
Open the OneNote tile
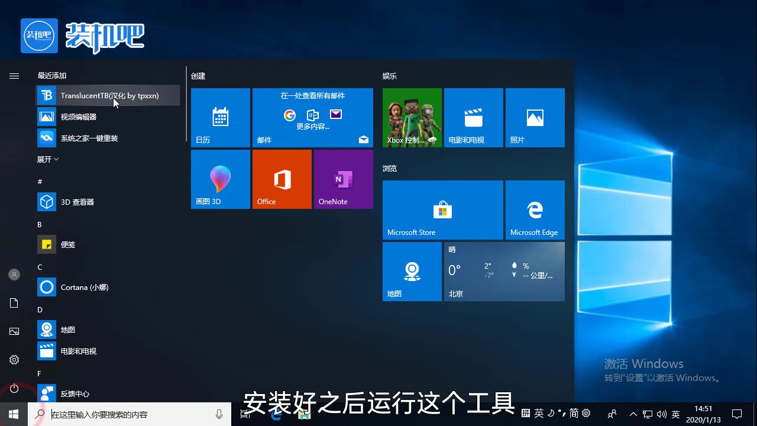[343, 179]
